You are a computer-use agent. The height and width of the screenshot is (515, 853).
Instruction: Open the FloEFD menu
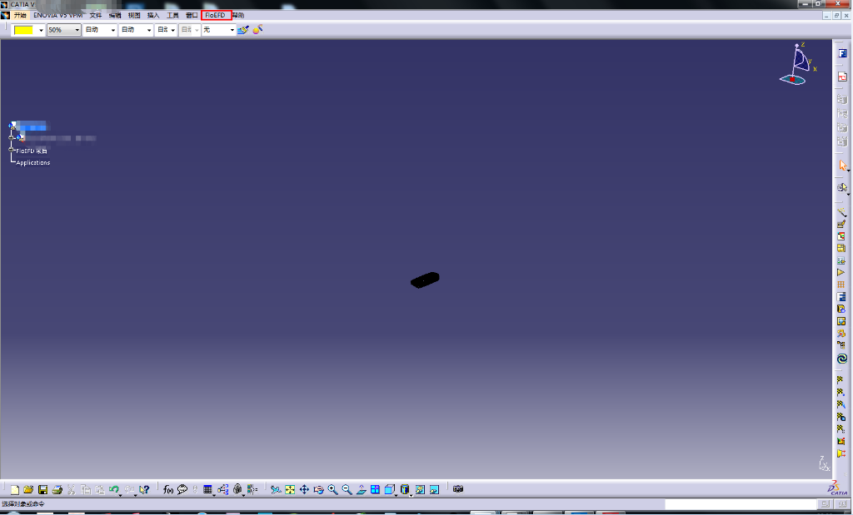pos(216,15)
